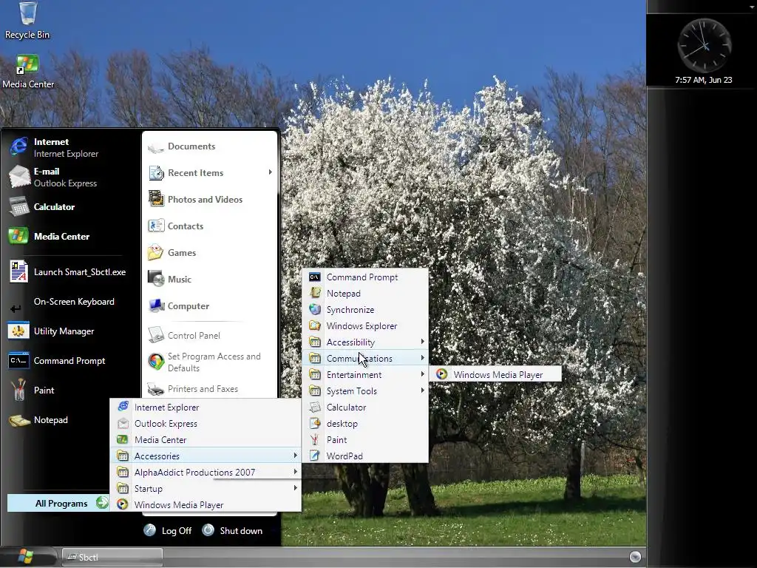The image size is (757, 568).
Task: Expand AlphaAddict Productions 2007 submenu arrow
Action: pos(295,472)
